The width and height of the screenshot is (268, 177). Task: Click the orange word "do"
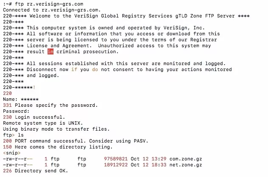coord(95,69)
